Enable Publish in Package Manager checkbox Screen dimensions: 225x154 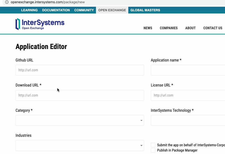pyautogui.click(x=153, y=150)
